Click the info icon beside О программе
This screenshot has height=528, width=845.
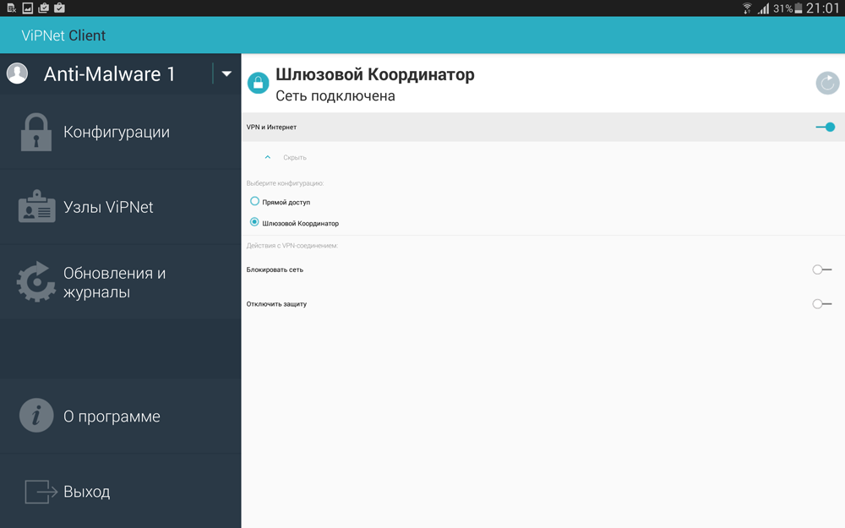36,416
